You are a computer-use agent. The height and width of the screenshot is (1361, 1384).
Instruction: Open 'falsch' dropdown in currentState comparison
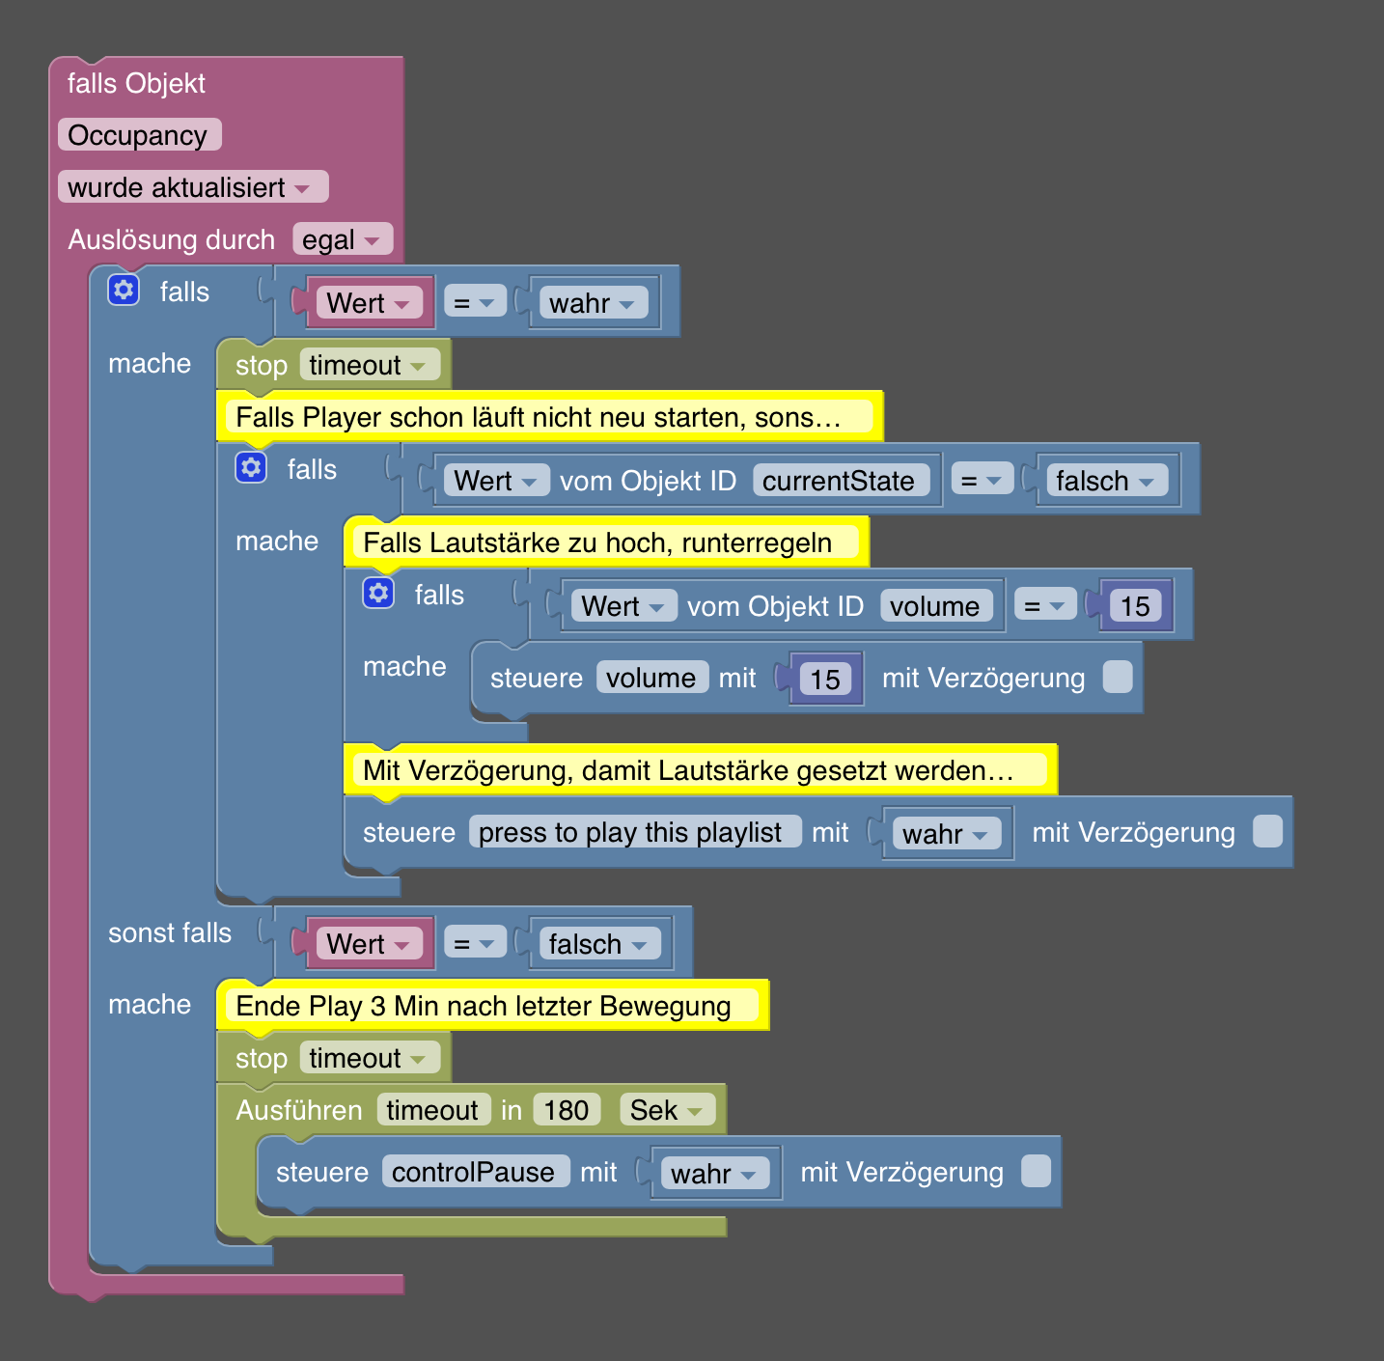click(1107, 481)
